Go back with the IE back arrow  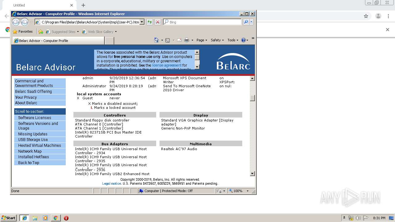coord(16,22)
